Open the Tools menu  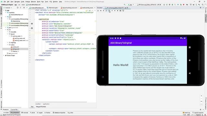[x=47, y=2]
